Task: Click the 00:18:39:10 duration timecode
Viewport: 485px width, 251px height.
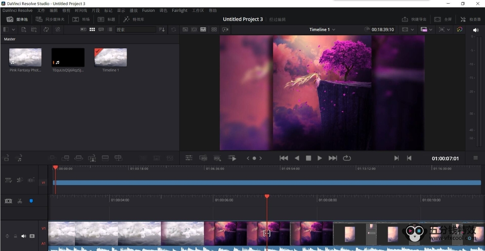Action: [383, 29]
